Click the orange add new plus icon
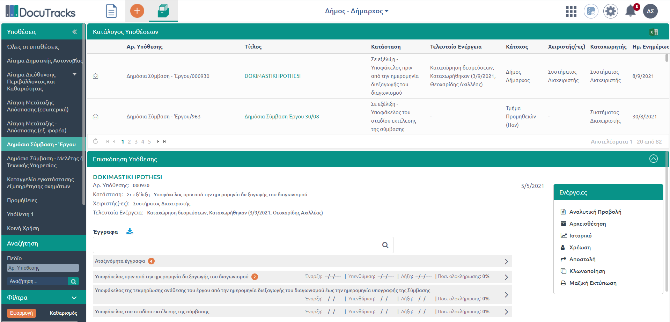 (x=137, y=11)
